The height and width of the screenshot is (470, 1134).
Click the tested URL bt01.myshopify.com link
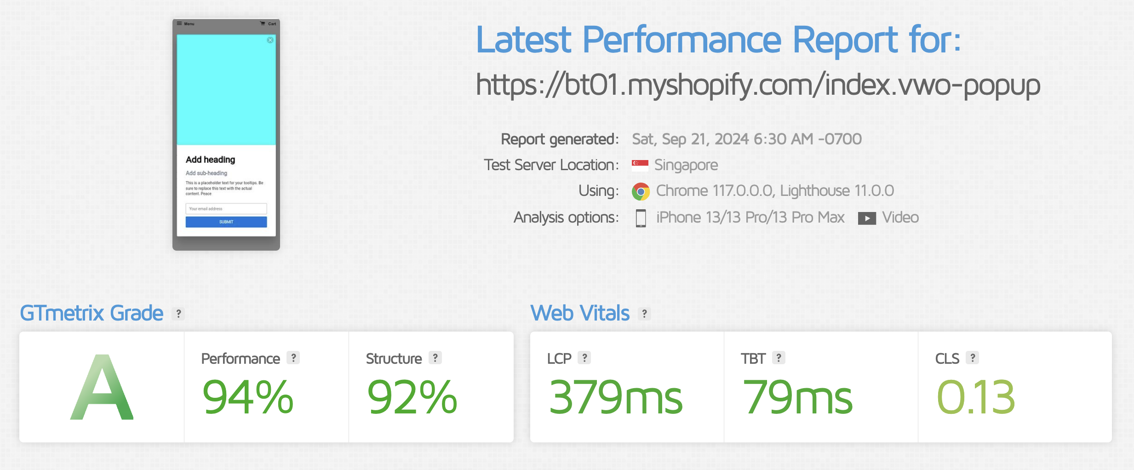pyautogui.click(x=758, y=86)
